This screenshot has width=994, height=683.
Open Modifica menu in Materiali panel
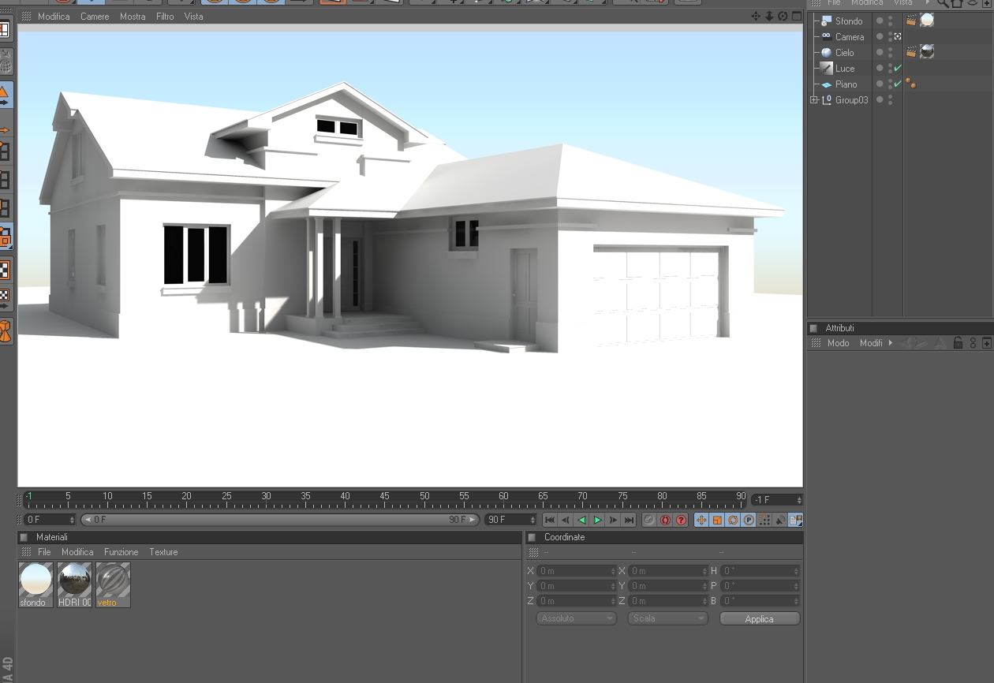coord(77,552)
